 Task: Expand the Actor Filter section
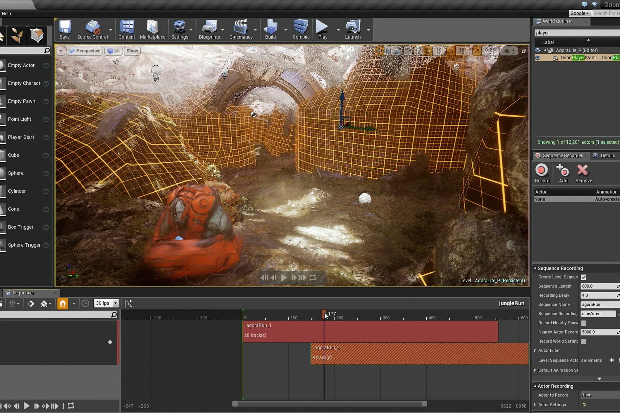(x=535, y=350)
